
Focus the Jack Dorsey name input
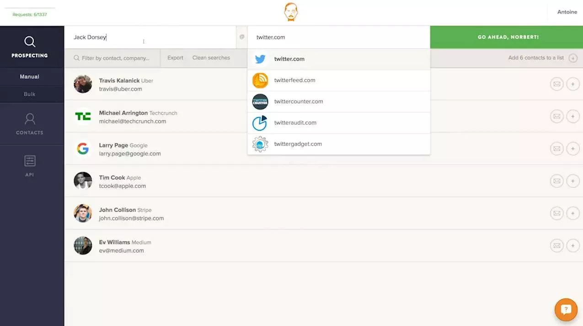[150, 37]
